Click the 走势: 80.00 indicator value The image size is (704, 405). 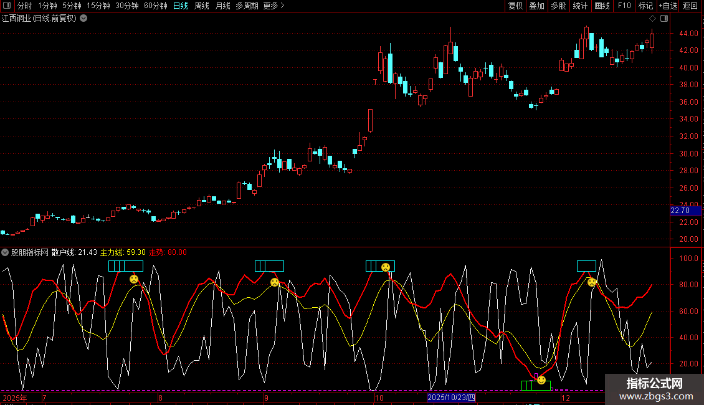(x=168, y=252)
